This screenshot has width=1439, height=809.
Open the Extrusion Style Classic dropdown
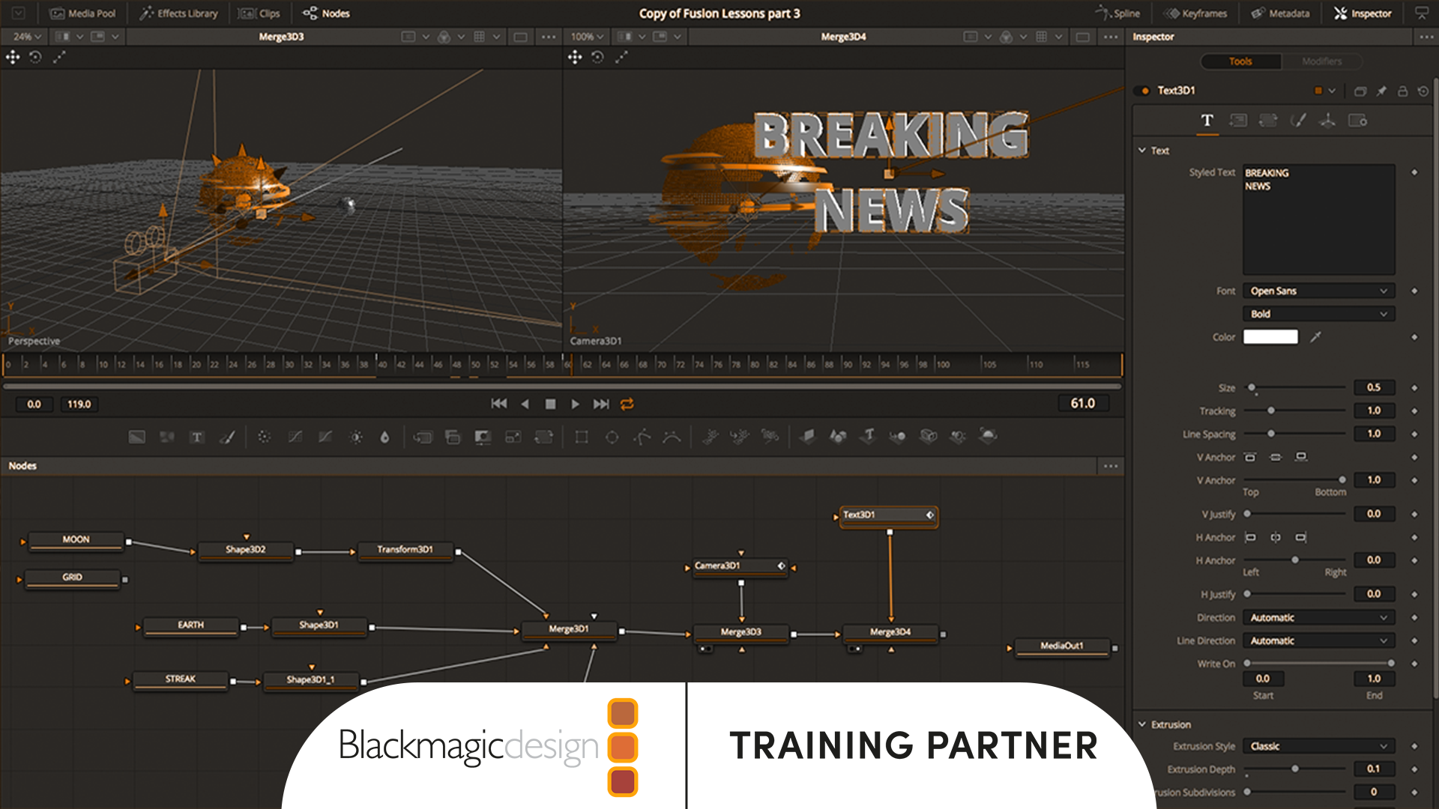1318,746
